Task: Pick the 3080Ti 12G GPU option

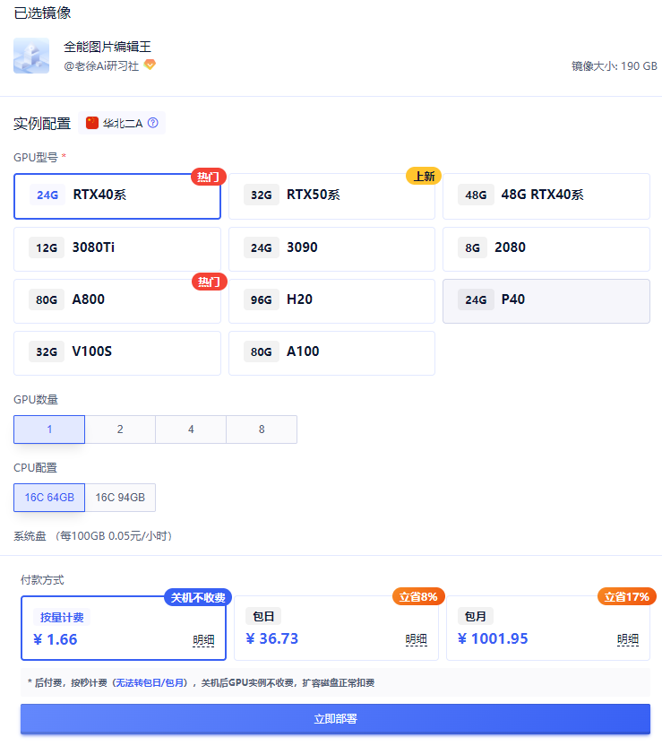Action: tap(116, 248)
